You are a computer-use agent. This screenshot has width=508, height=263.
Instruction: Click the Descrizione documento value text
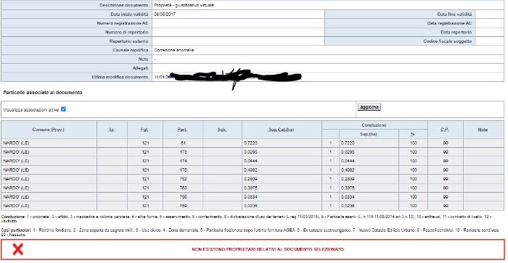(x=184, y=5)
